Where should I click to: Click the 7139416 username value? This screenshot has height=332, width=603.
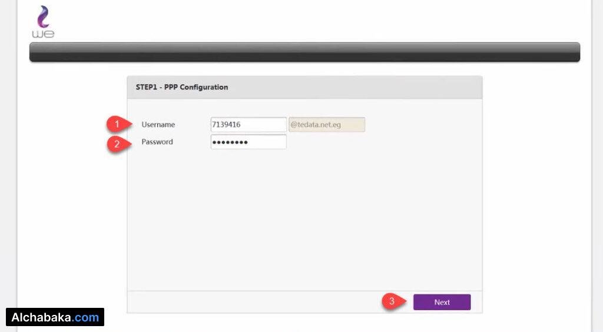click(x=226, y=125)
